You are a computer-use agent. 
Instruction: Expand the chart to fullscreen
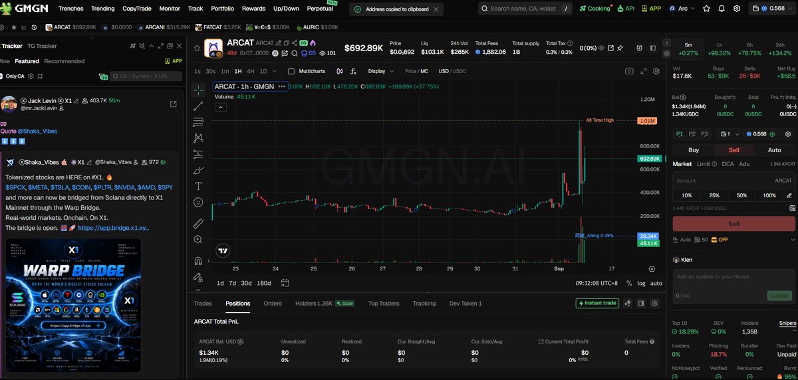point(643,71)
